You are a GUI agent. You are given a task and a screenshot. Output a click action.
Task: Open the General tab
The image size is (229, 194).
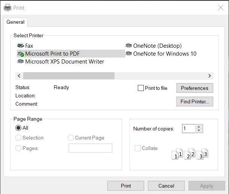point(15,22)
